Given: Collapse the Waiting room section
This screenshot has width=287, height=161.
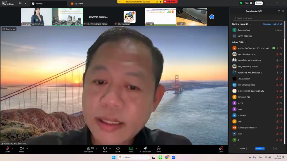Looking at the screenshot, I should (250, 24).
